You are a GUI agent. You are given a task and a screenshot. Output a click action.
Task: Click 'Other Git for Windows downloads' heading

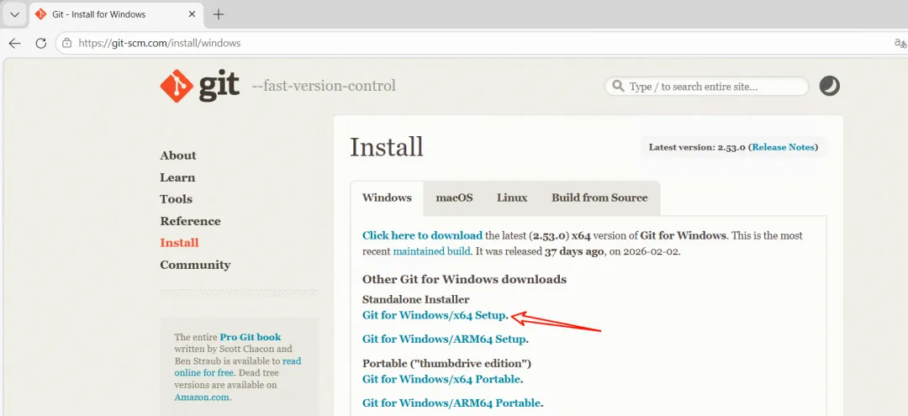(464, 279)
